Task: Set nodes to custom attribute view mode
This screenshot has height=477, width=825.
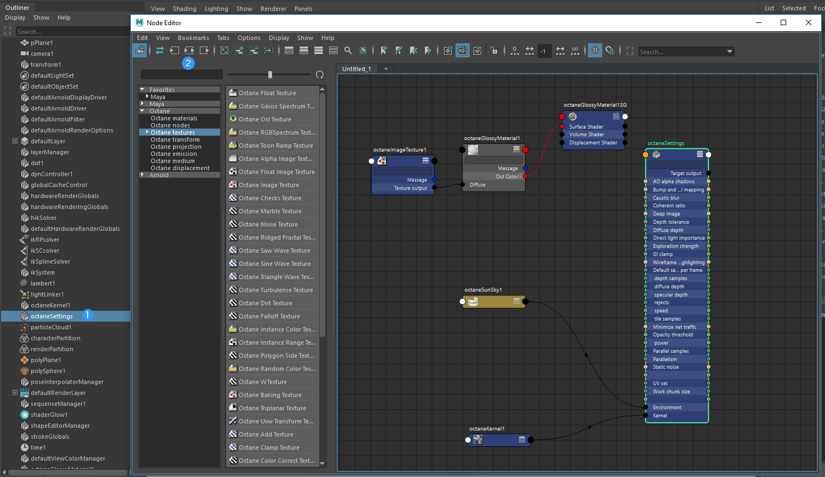Action: pyautogui.click(x=333, y=50)
